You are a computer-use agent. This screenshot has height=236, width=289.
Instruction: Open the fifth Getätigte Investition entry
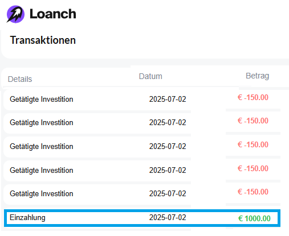[x=42, y=194]
